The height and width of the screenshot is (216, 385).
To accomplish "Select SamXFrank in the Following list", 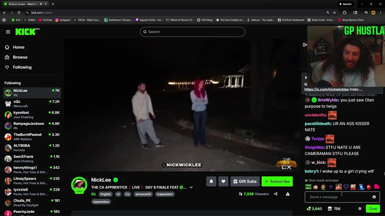I will pyautogui.click(x=32, y=159).
